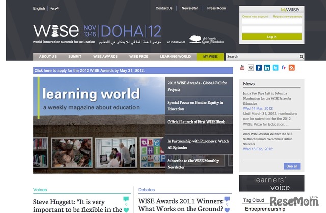Screen dimensions: 326x213
Task: Click the News panel heading
Action: 249,84
